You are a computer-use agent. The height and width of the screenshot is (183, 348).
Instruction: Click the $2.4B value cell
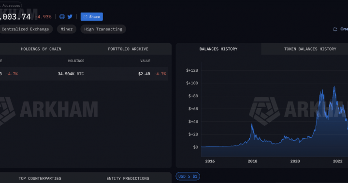click(x=144, y=74)
